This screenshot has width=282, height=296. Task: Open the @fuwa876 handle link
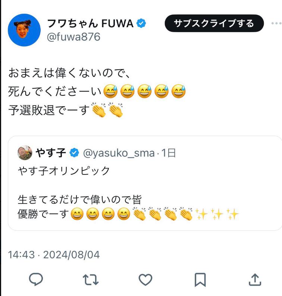[73, 37]
